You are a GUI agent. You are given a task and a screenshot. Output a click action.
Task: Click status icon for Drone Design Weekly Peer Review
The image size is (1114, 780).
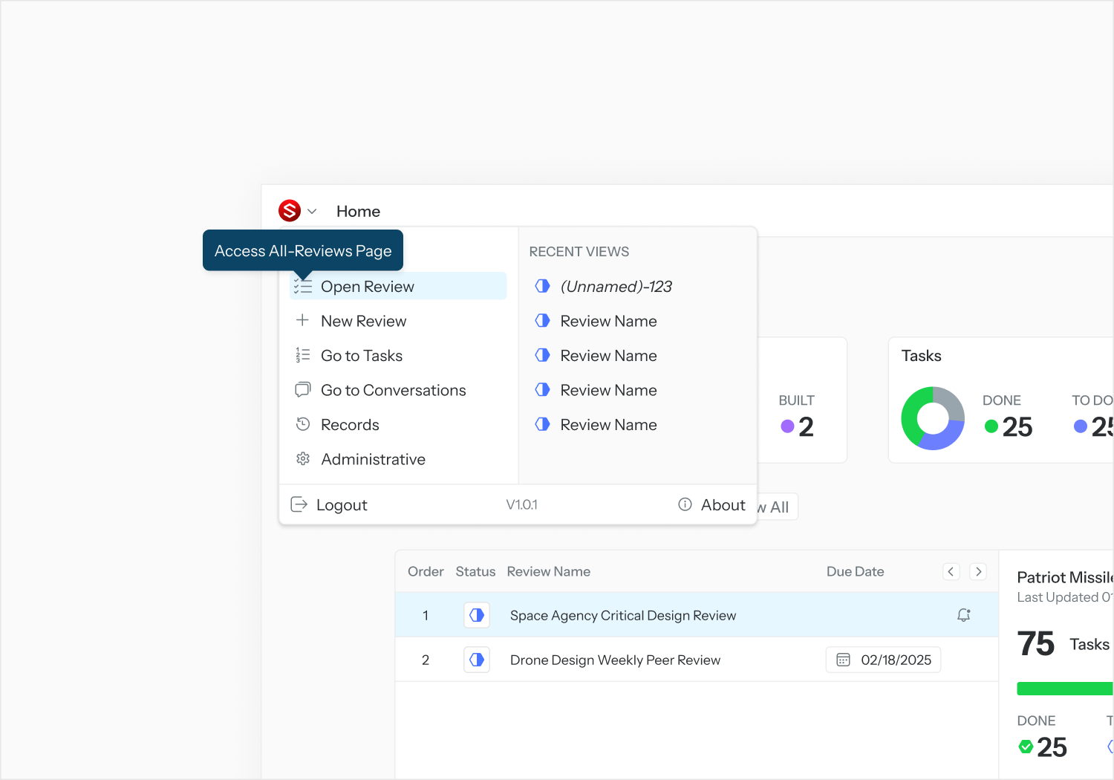(x=477, y=660)
